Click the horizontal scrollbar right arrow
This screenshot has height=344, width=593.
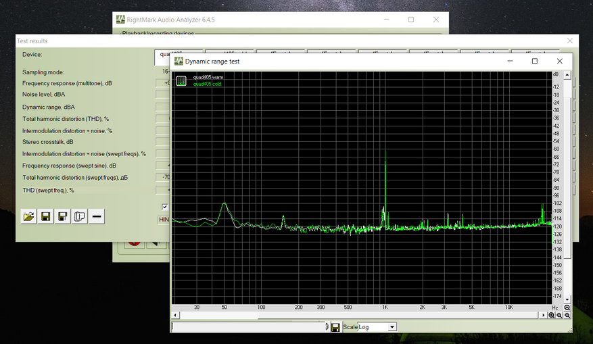[542, 316]
